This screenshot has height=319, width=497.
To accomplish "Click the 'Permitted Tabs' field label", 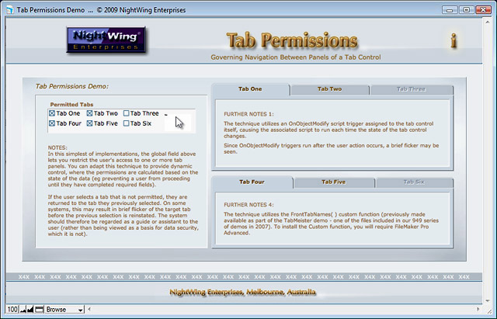I will coord(71,104).
